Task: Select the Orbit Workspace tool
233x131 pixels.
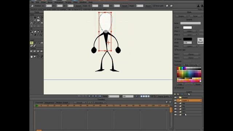Action: pyautogui.click(x=42, y=57)
